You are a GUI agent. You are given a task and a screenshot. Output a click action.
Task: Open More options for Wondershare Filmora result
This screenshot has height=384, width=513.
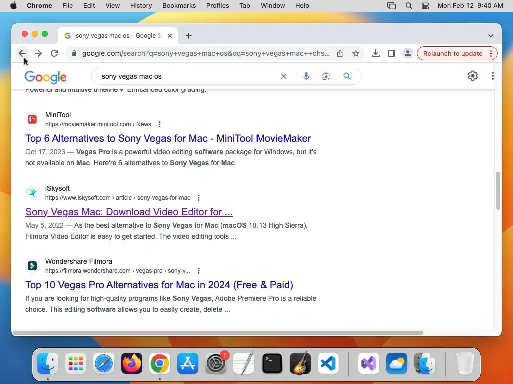[x=199, y=271]
